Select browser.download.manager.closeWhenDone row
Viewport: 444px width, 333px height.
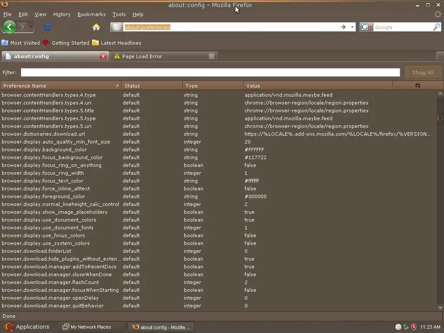(x=219, y=274)
